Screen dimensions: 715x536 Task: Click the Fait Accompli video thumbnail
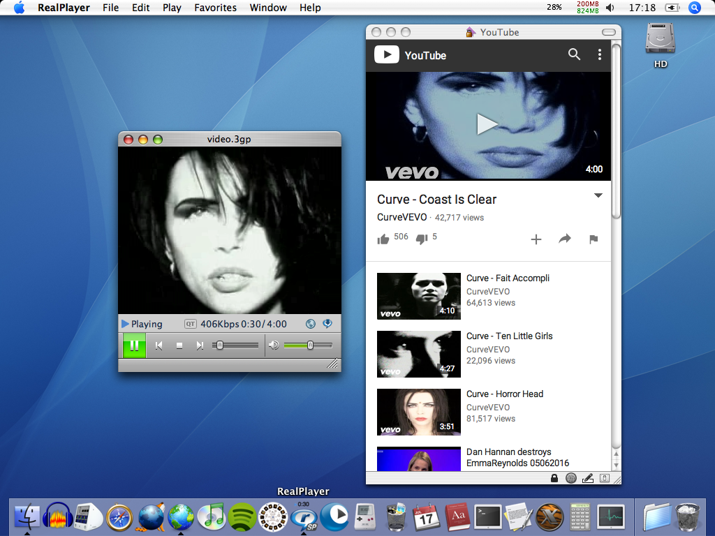(419, 296)
